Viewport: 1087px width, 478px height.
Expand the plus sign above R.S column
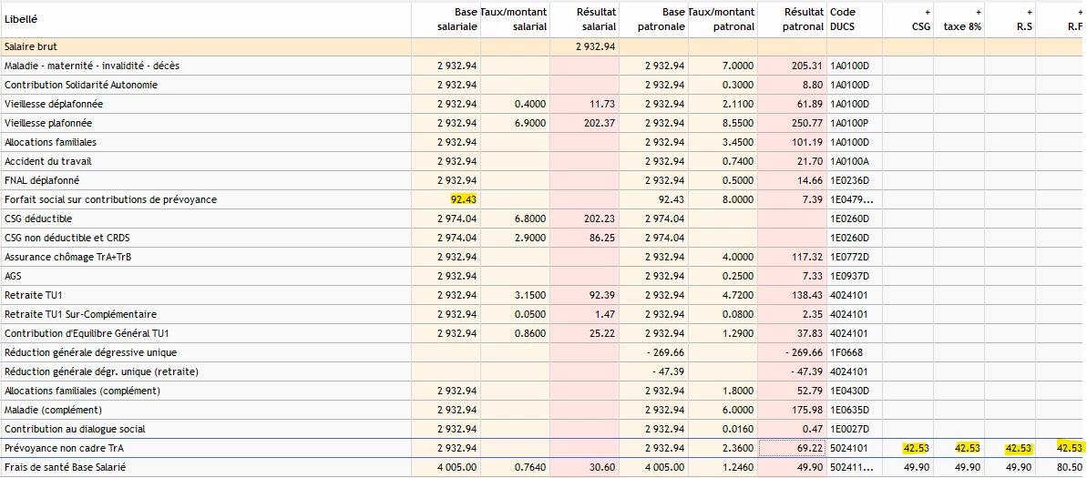point(1030,12)
